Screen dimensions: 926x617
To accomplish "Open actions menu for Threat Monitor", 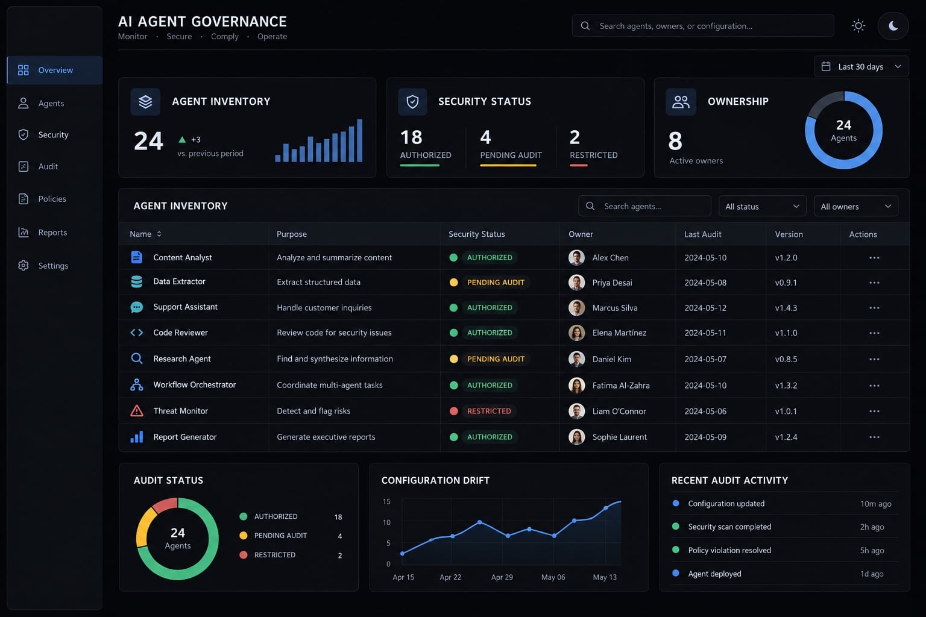I will (874, 412).
